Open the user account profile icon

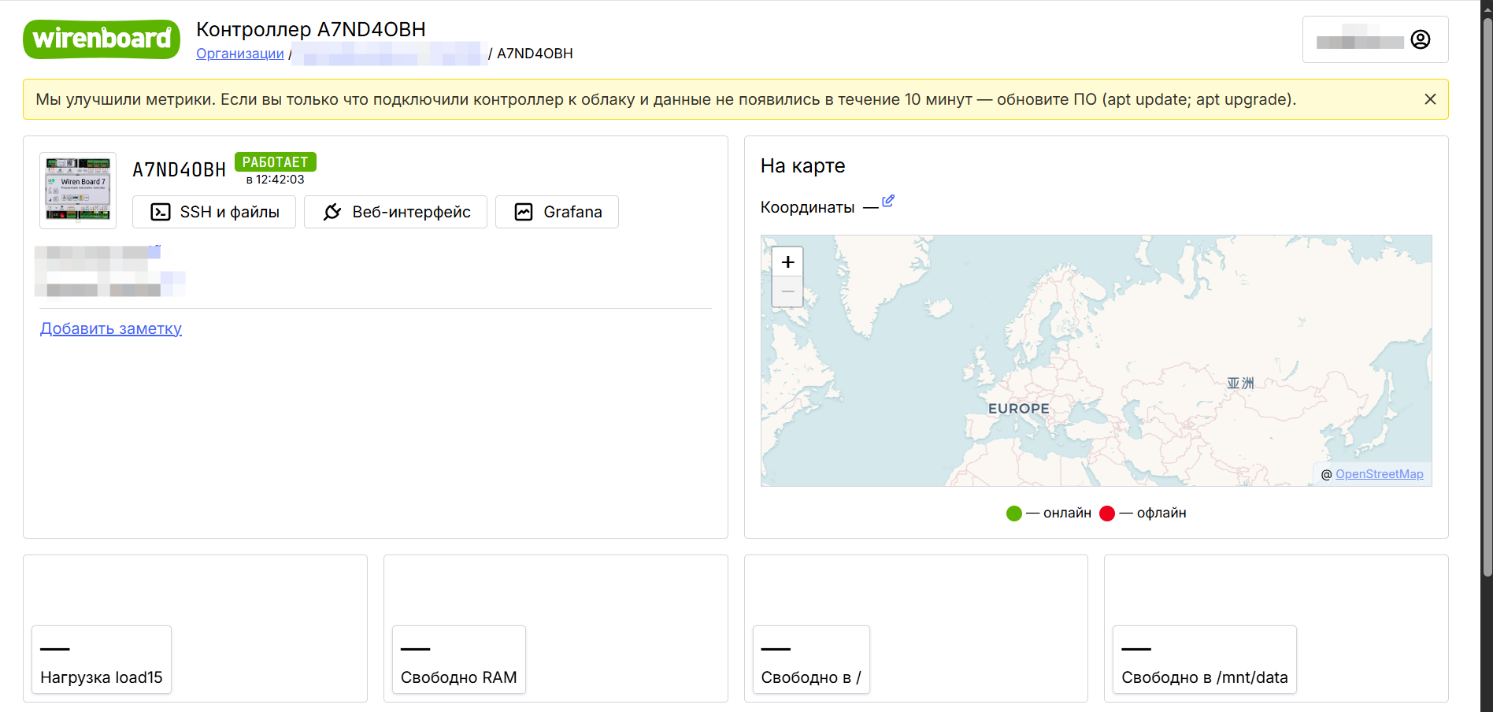pos(1420,39)
